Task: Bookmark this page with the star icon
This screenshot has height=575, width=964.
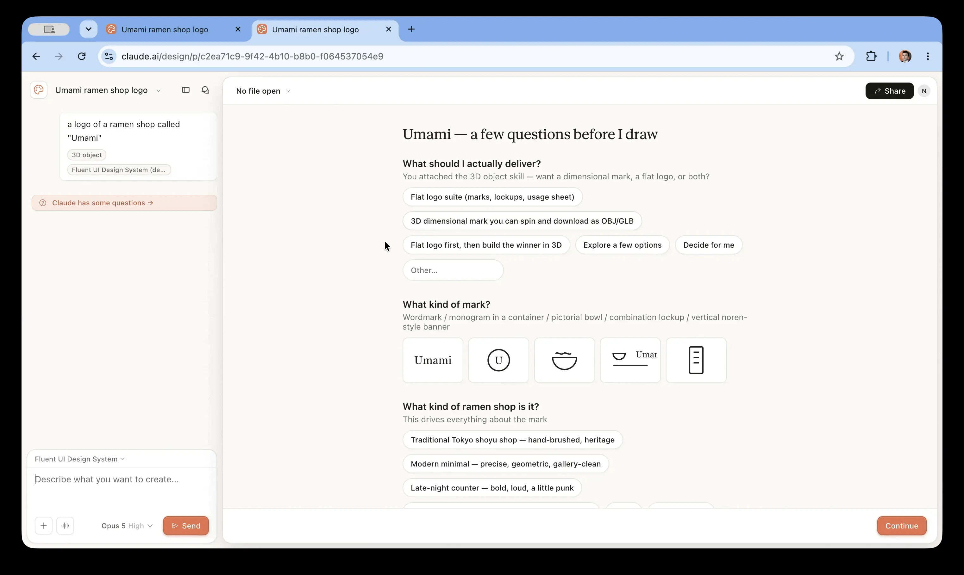Action: pyautogui.click(x=839, y=57)
